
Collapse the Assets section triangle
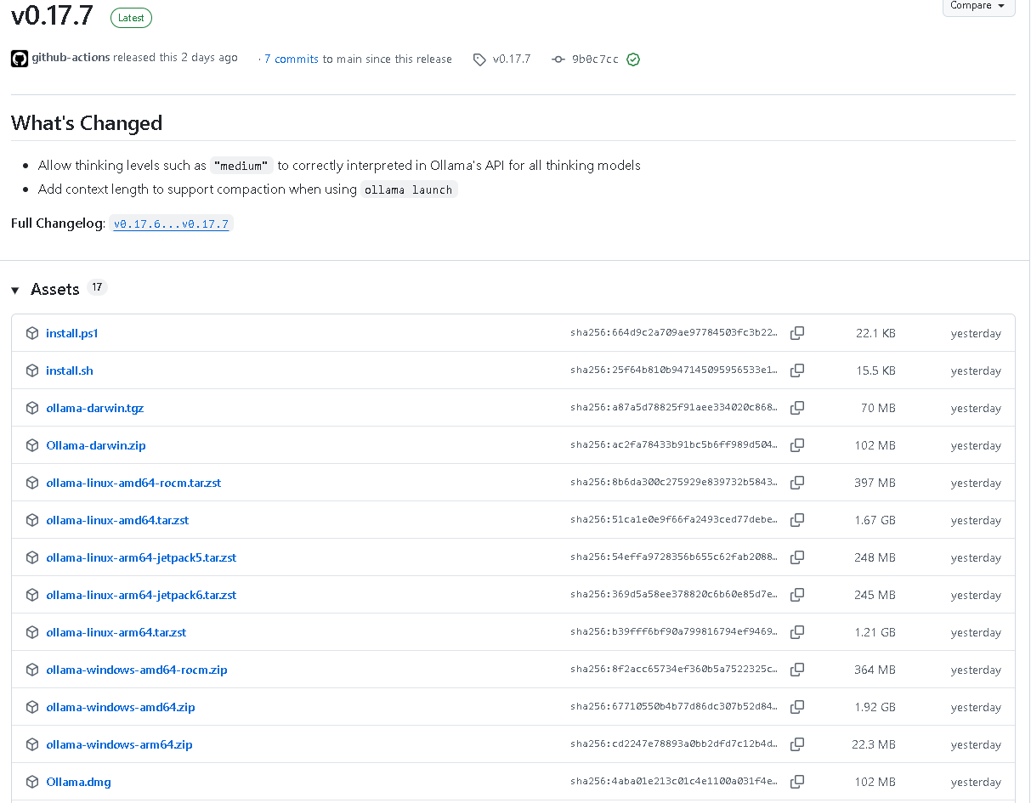(x=15, y=291)
